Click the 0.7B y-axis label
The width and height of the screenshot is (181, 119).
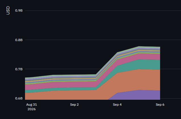click(x=19, y=69)
